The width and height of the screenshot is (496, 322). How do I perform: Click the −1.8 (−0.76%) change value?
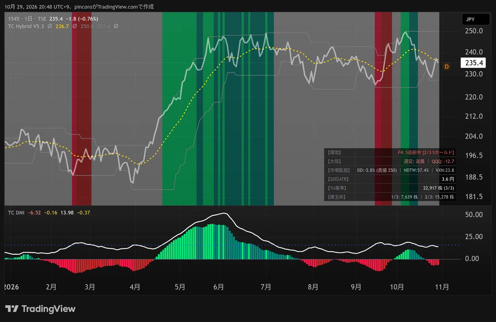tap(83, 19)
